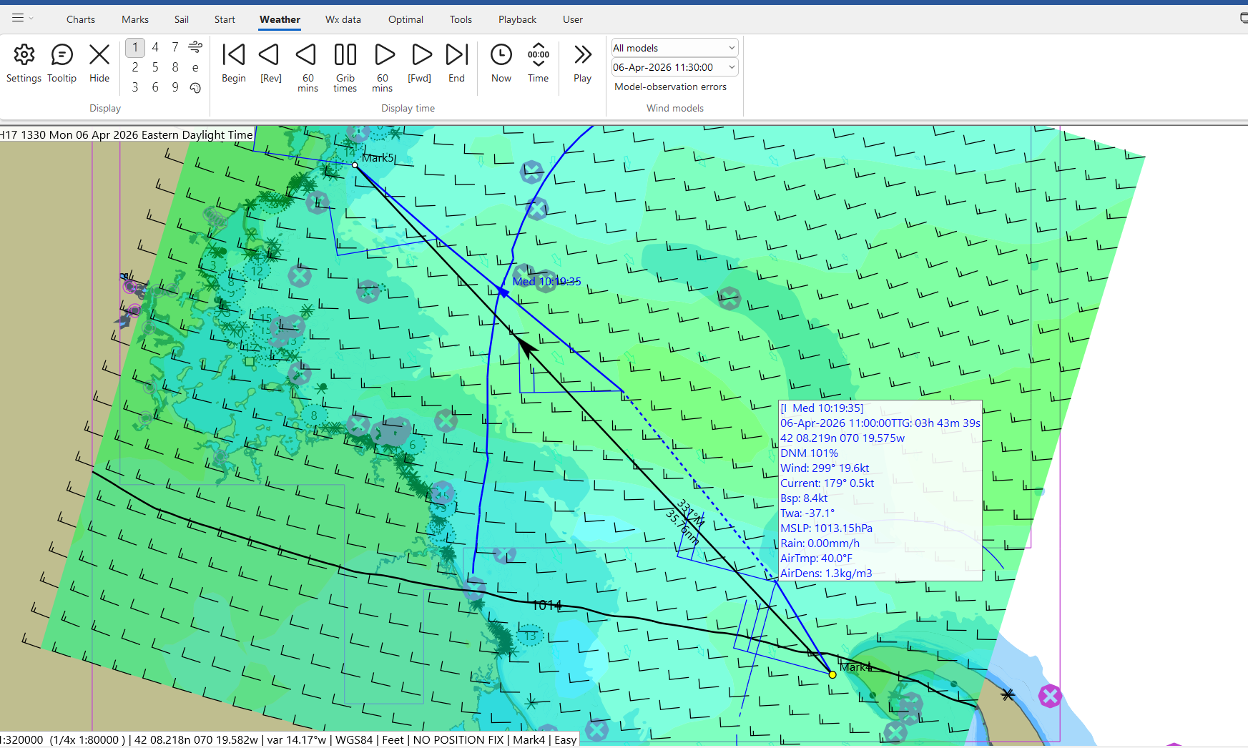The height and width of the screenshot is (748, 1248).
Task: Click the wind streamlines icon
Action: coord(195,47)
